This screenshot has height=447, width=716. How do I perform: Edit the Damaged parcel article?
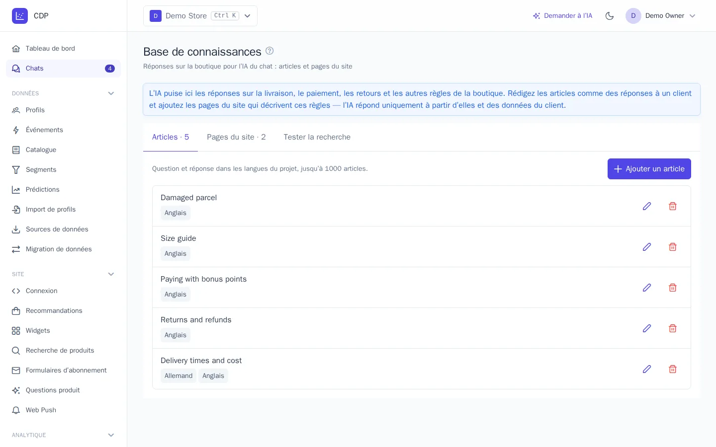647,206
